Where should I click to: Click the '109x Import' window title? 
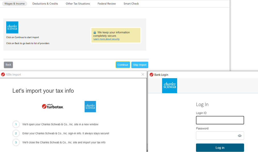13,75
